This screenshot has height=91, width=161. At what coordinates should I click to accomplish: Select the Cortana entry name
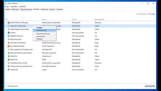13,33
